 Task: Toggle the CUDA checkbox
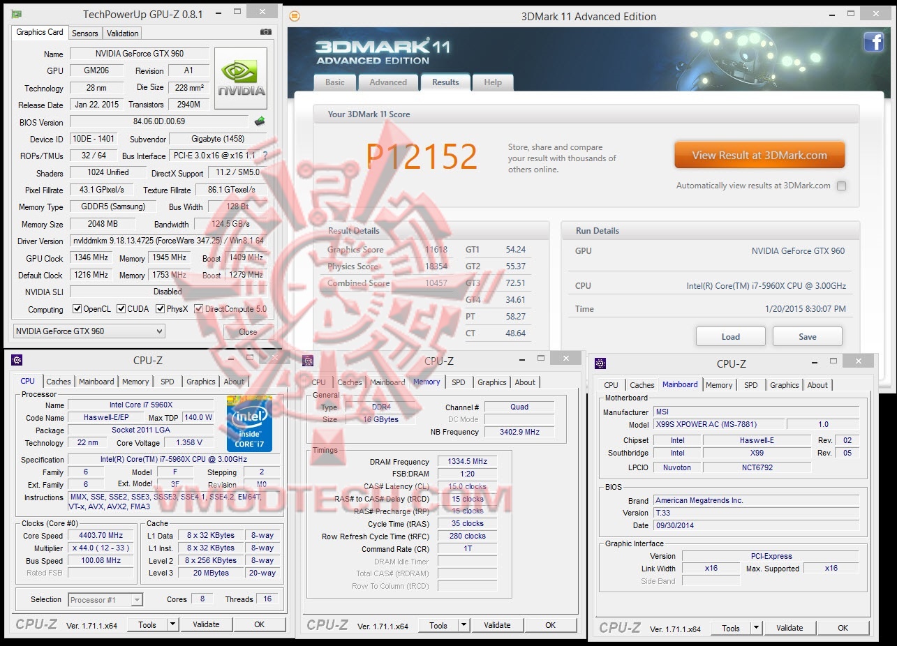tap(121, 309)
